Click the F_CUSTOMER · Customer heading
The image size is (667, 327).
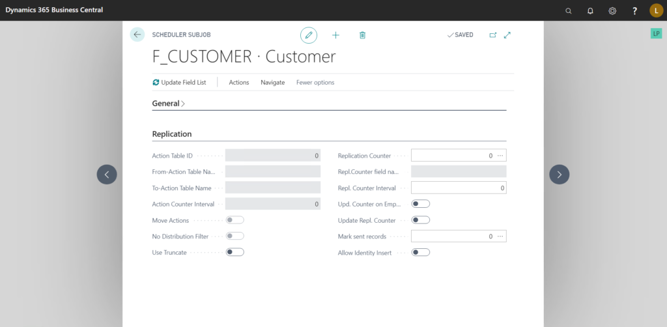tap(244, 57)
